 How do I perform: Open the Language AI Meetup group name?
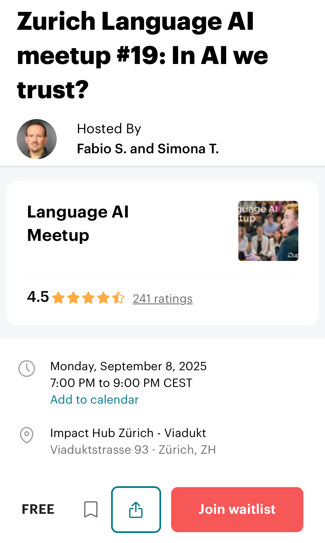pos(78,223)
